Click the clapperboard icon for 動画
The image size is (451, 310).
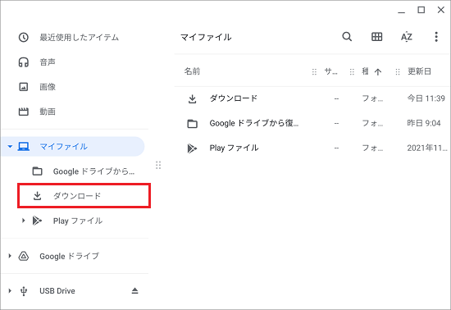click(24, 112)
